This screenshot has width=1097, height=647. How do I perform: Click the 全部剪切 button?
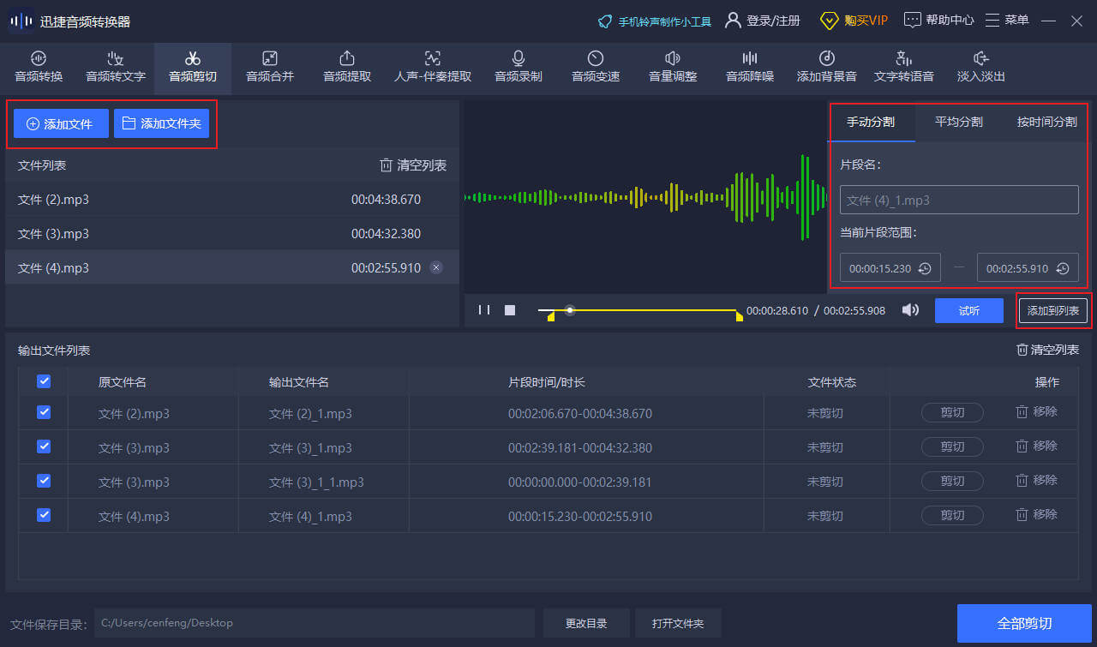tap(1024, 623)
